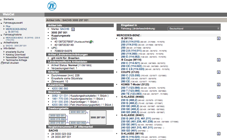Click the printer icon beside Inhalt drucken

point(2,63)
